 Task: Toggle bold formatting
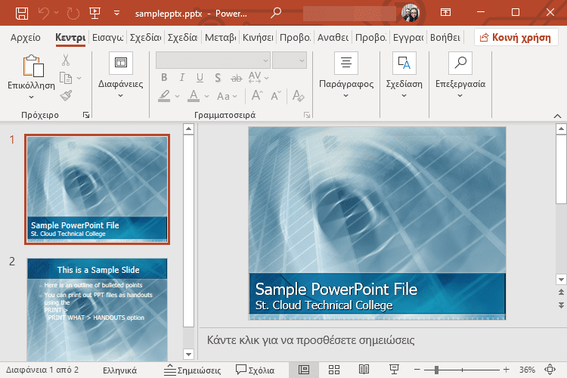point(164,77)
